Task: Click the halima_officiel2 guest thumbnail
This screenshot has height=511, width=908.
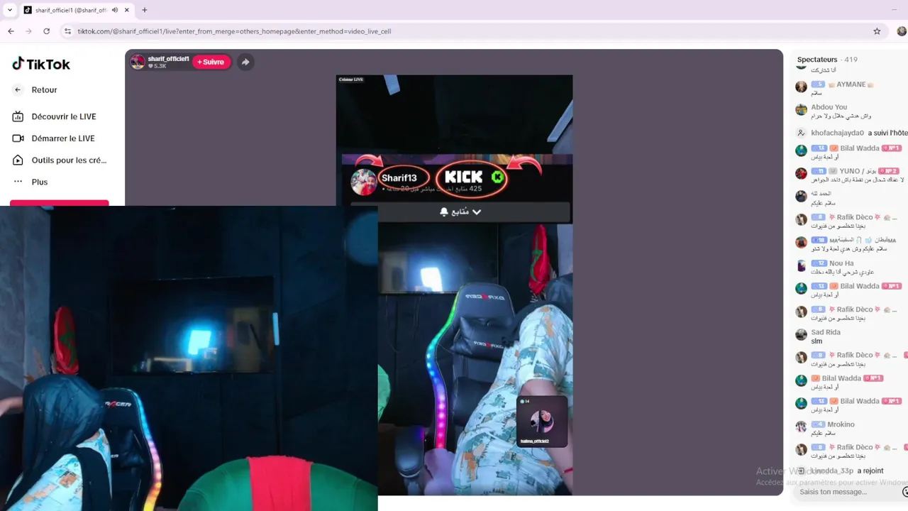Action: tap(542, 422)
